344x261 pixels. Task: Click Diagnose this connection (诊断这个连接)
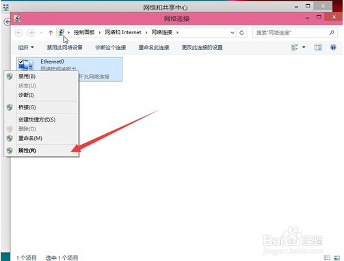pos(111,47)
